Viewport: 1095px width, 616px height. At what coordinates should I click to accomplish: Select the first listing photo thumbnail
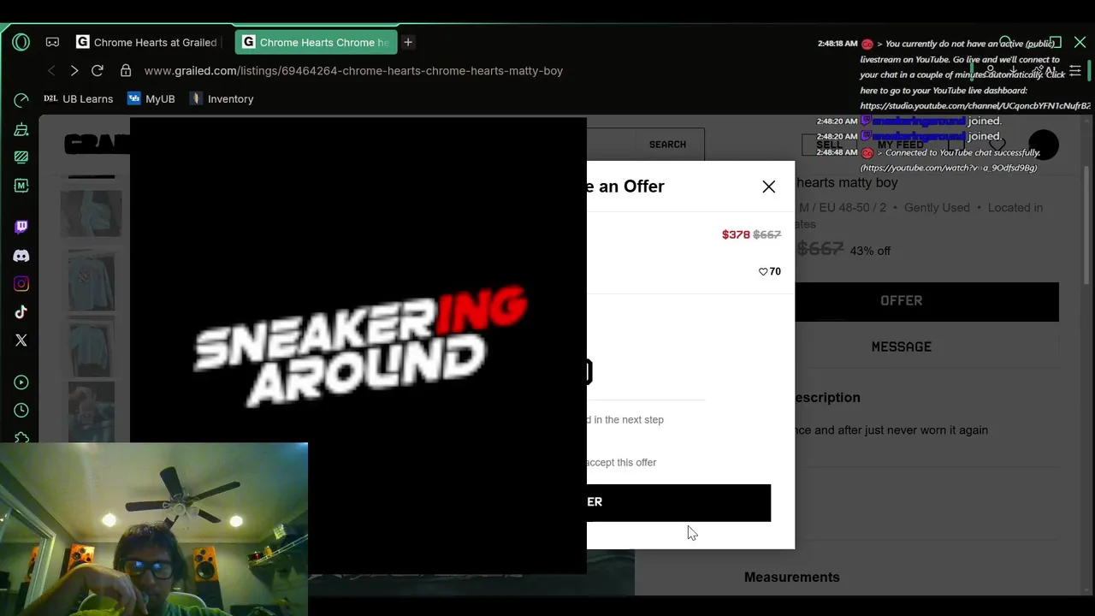coord(91,213)
